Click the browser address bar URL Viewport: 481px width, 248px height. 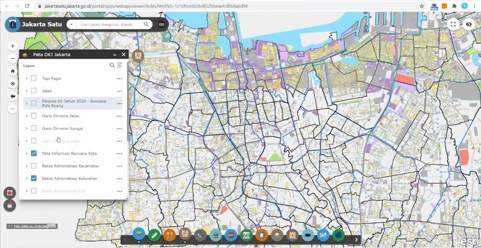tap(146, 6)
